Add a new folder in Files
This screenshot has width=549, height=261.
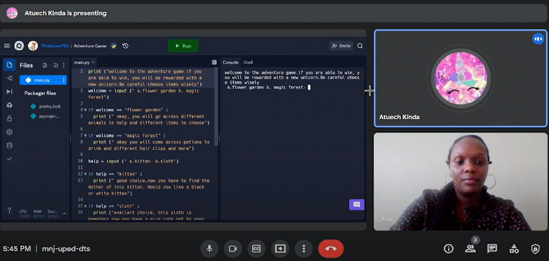point(55,65)
